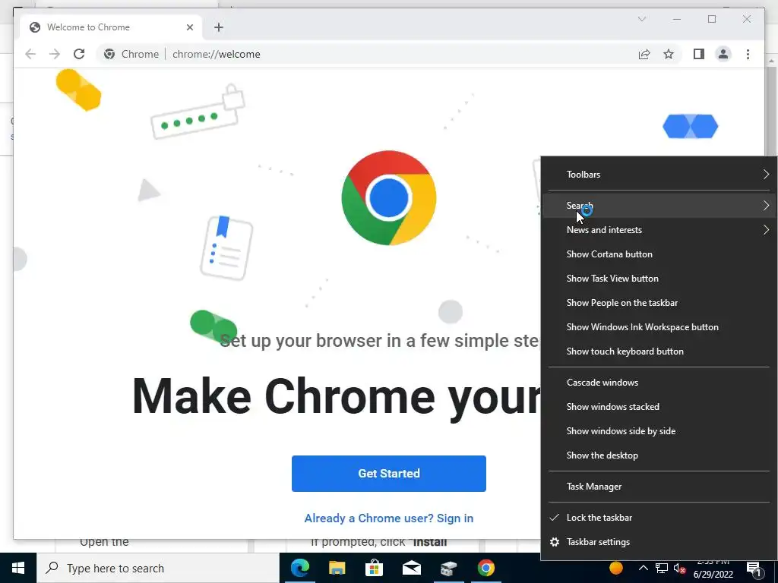Viewport: 778px width, 583px height.
Task: Open the Search submenu entry
Action: tap(659, 205)
